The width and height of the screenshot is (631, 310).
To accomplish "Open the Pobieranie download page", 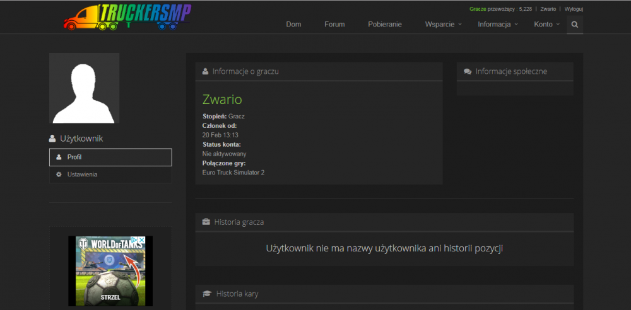I will 385,25.
